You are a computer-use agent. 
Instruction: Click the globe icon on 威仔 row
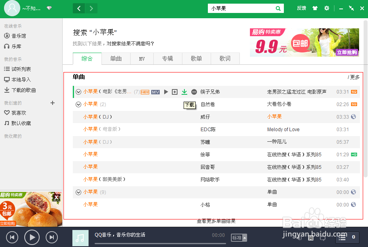pyautogui.click(x=353, y=117)
